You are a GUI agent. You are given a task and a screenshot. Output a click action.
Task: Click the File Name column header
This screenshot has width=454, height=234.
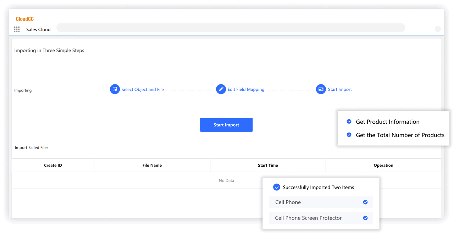click(x=152, y=166)
